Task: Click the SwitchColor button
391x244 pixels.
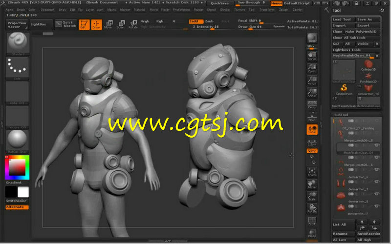Action: click(x=17, y=201)
